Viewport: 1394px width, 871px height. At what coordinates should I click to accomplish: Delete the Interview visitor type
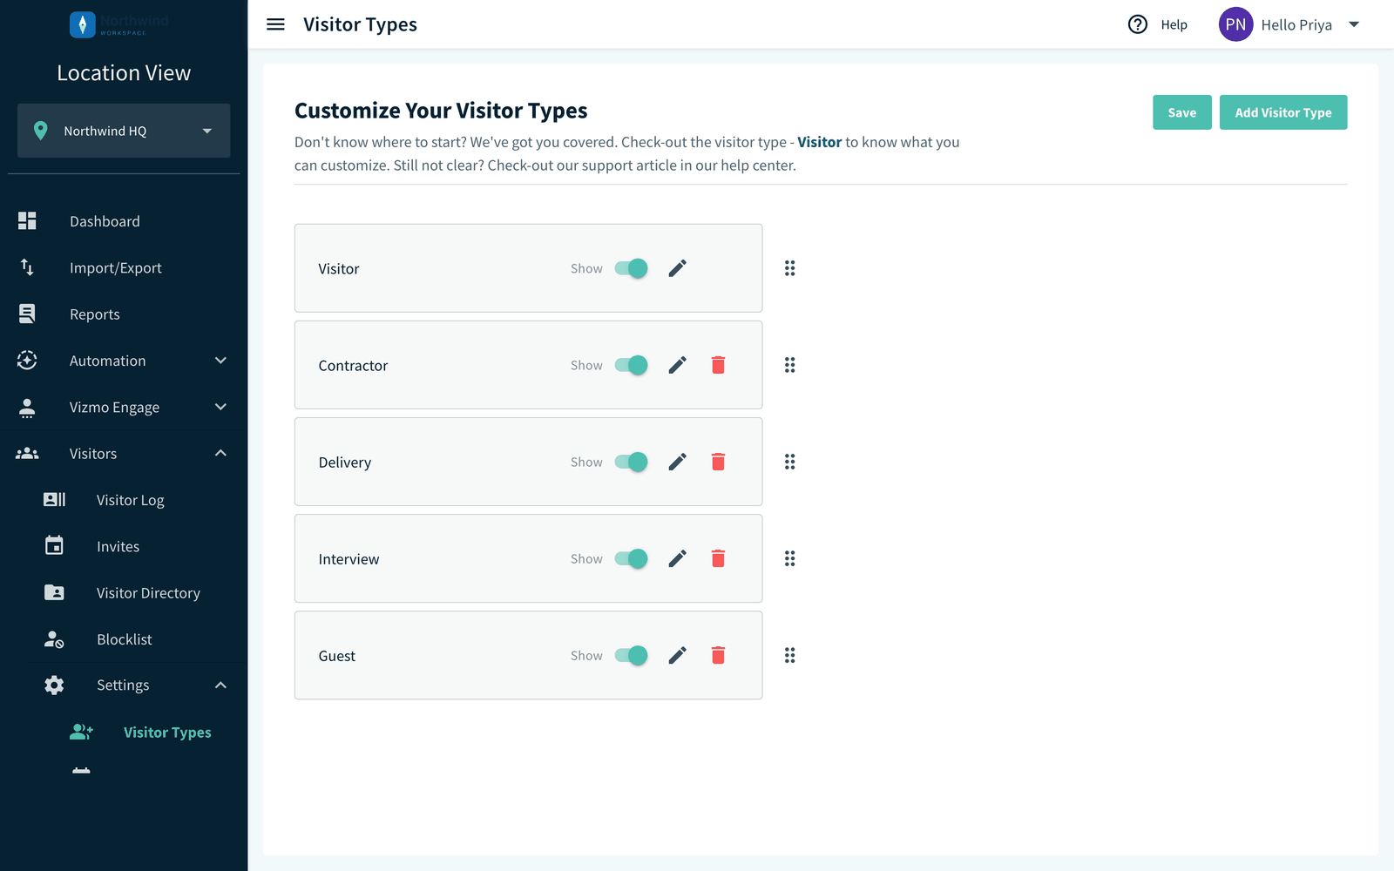tap(718, 558)
